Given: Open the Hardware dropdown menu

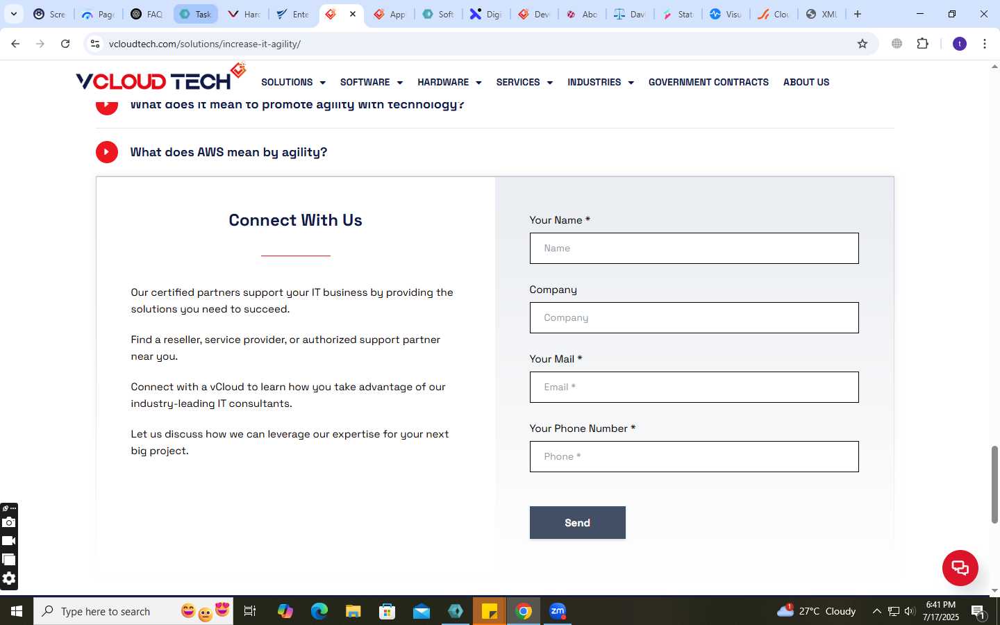Looking at the screenshot, I should (449, 82).
